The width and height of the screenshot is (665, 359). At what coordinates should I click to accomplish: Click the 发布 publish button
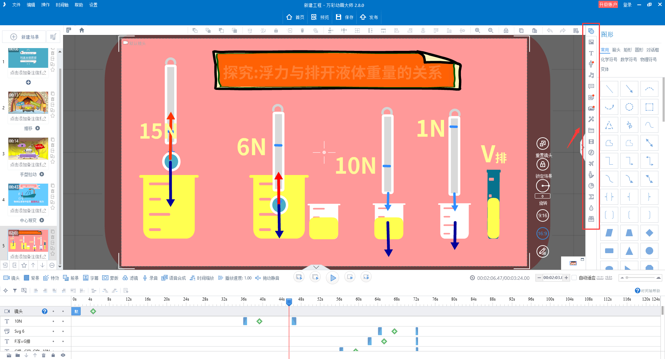369,17
